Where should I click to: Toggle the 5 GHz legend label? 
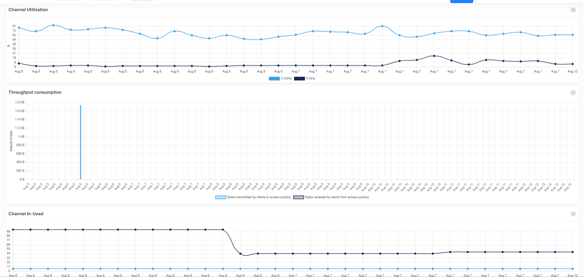click(310, 78)
